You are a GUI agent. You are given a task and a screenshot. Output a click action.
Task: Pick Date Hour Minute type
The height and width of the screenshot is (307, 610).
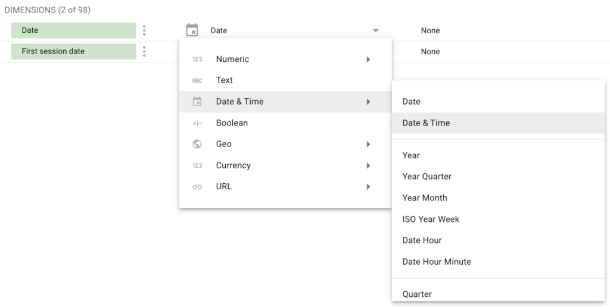pos(437,262)
